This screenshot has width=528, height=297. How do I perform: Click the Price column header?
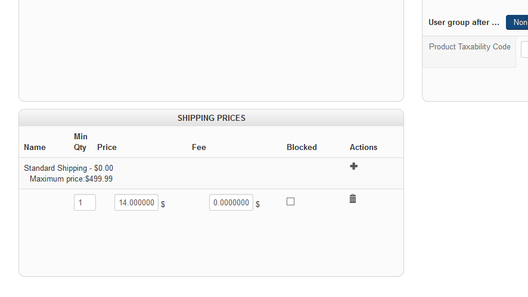(x=107, y=147)
